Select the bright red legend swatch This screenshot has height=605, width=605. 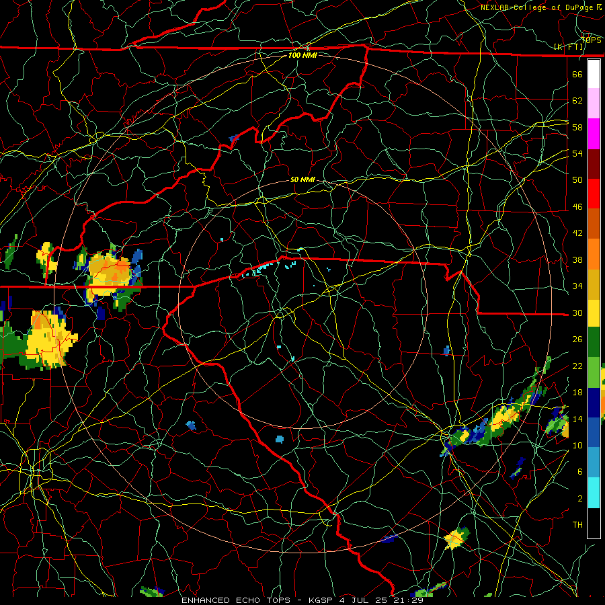pos(594,194)
